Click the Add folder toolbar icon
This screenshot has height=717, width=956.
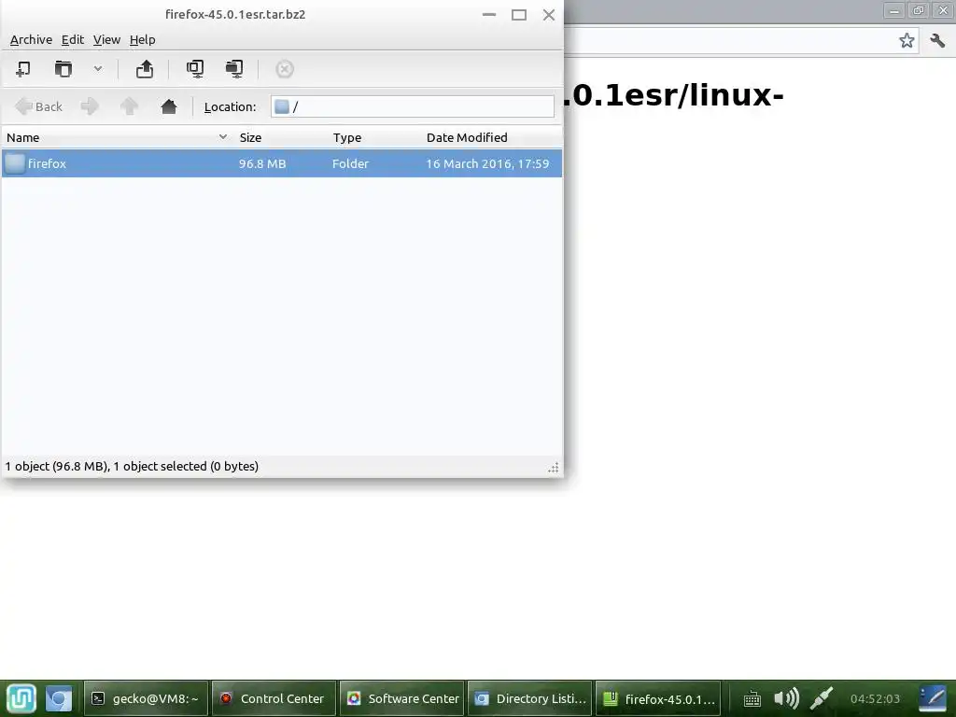234,69
